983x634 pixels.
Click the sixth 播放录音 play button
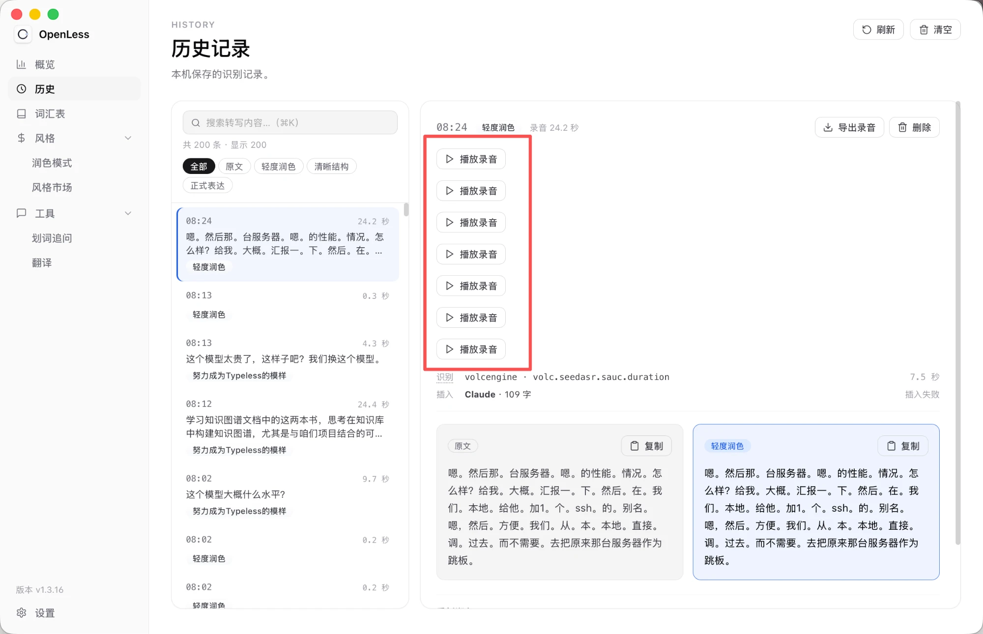coord(471,317)
